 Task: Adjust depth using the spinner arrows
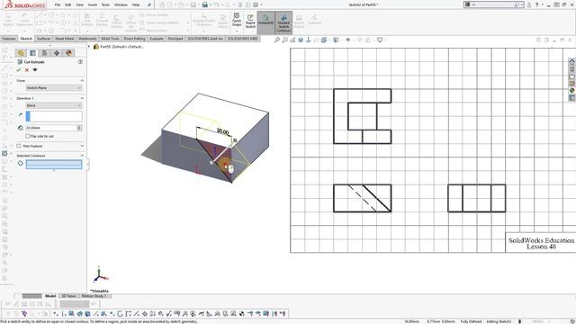click(79, 128)
